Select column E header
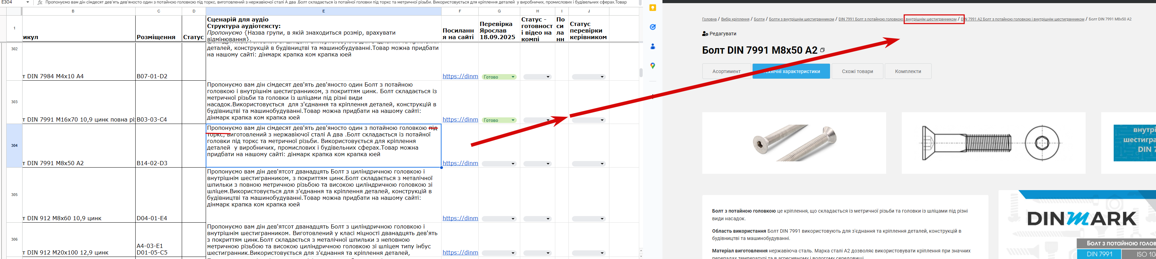 coord(323,11)
